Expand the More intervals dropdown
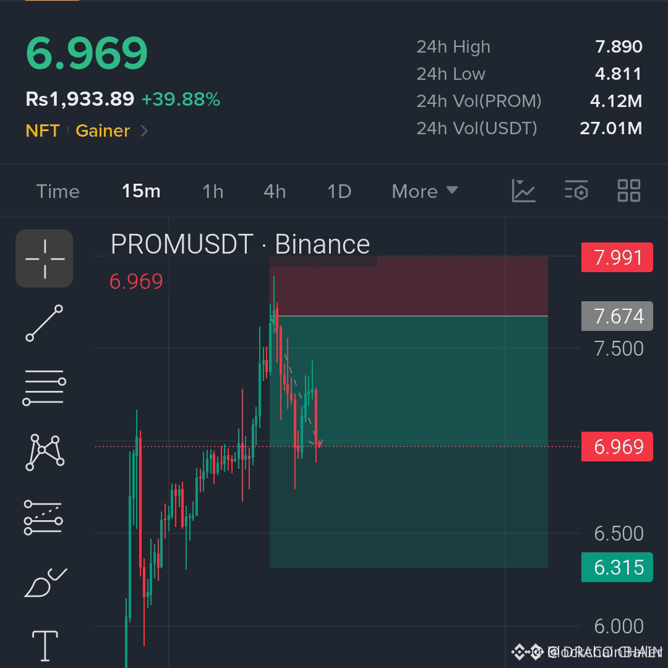The height and width of the screenshot is (668, 668). point(425,191)
